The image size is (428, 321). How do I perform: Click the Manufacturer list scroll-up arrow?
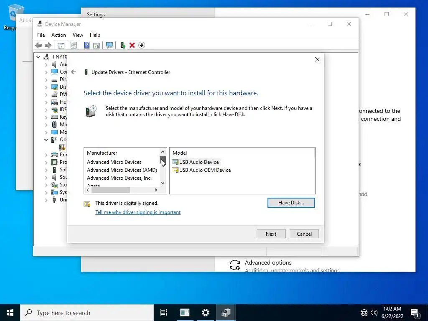pos(163,152)
